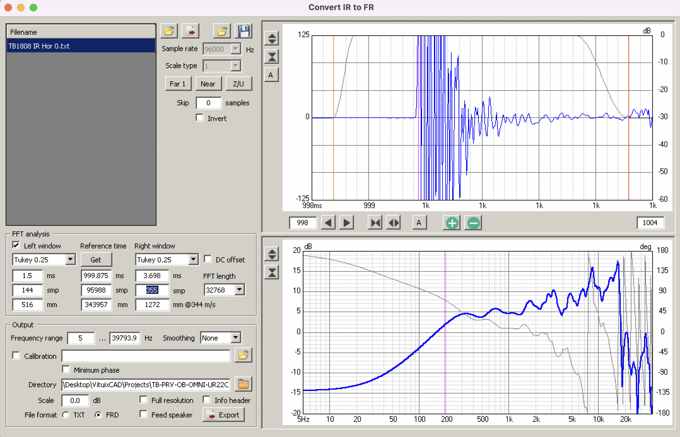
Task: Zoom out with the green minus icon
Action: [473, 223]
